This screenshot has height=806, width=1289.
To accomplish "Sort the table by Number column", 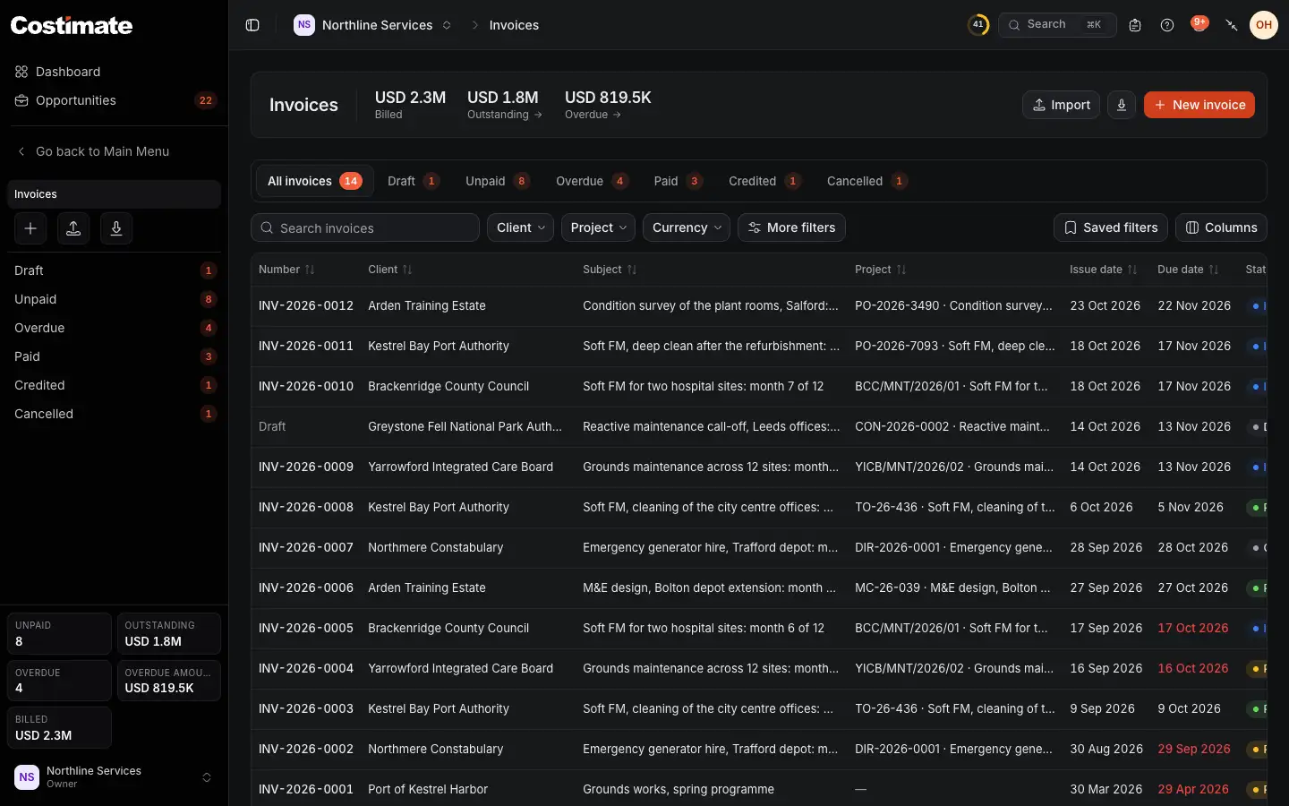I will (x=286, y=270).
